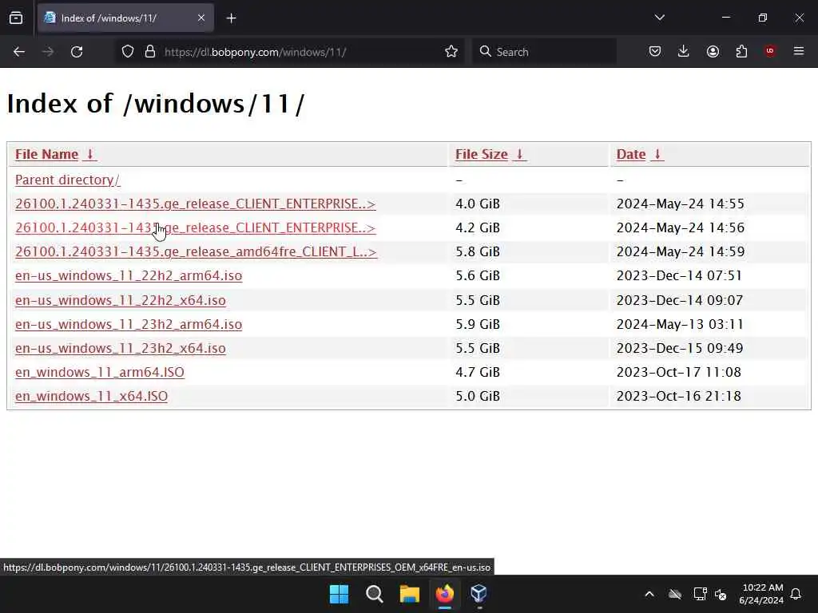This screenshot has width=818, height=613.
Task: Download the 4.2 GiB CLIENT_ENTERPRISE ISO
Action: [195, 227]
